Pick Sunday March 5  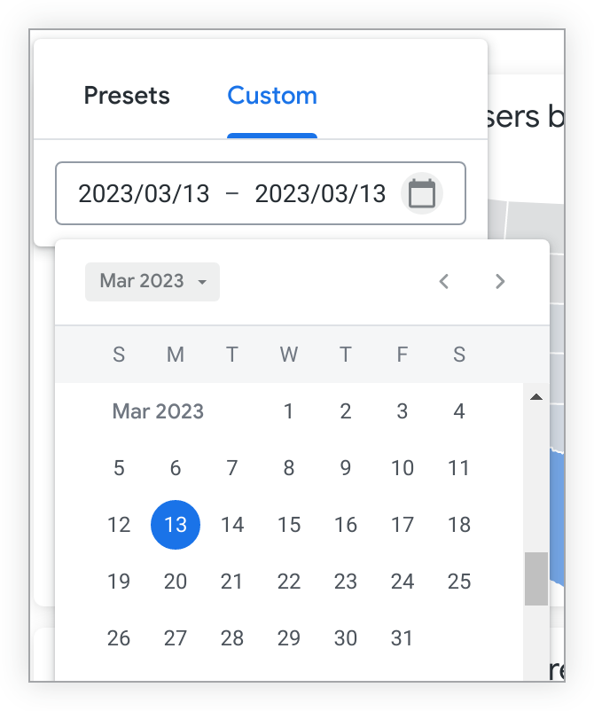119,468
